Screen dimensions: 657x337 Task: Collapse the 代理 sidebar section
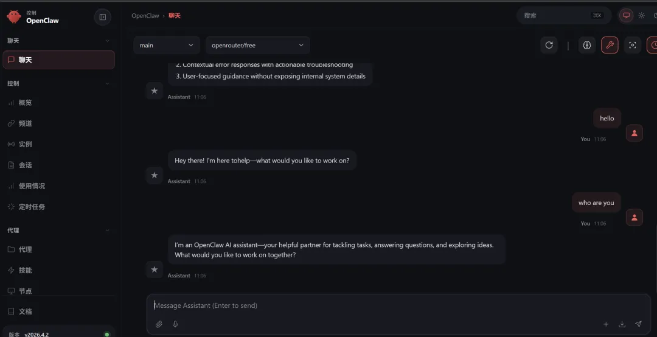point(108,231)
